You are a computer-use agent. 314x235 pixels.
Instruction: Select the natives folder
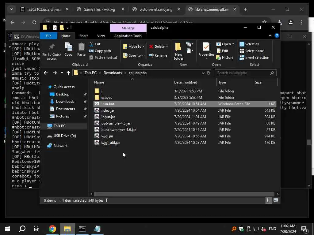coord(106,98)
